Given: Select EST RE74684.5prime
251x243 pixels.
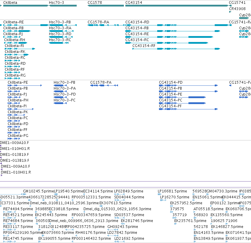Looking at the screenshot, I should 18,221.
